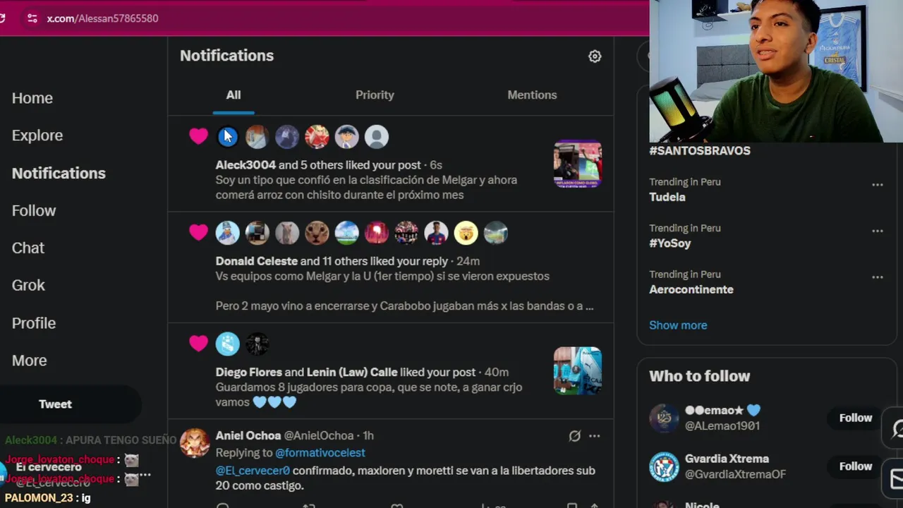Click Donald Celeste's avatar in second notification
The width and height of the screenshot is (903, 508).
click(x=227, y=233)
